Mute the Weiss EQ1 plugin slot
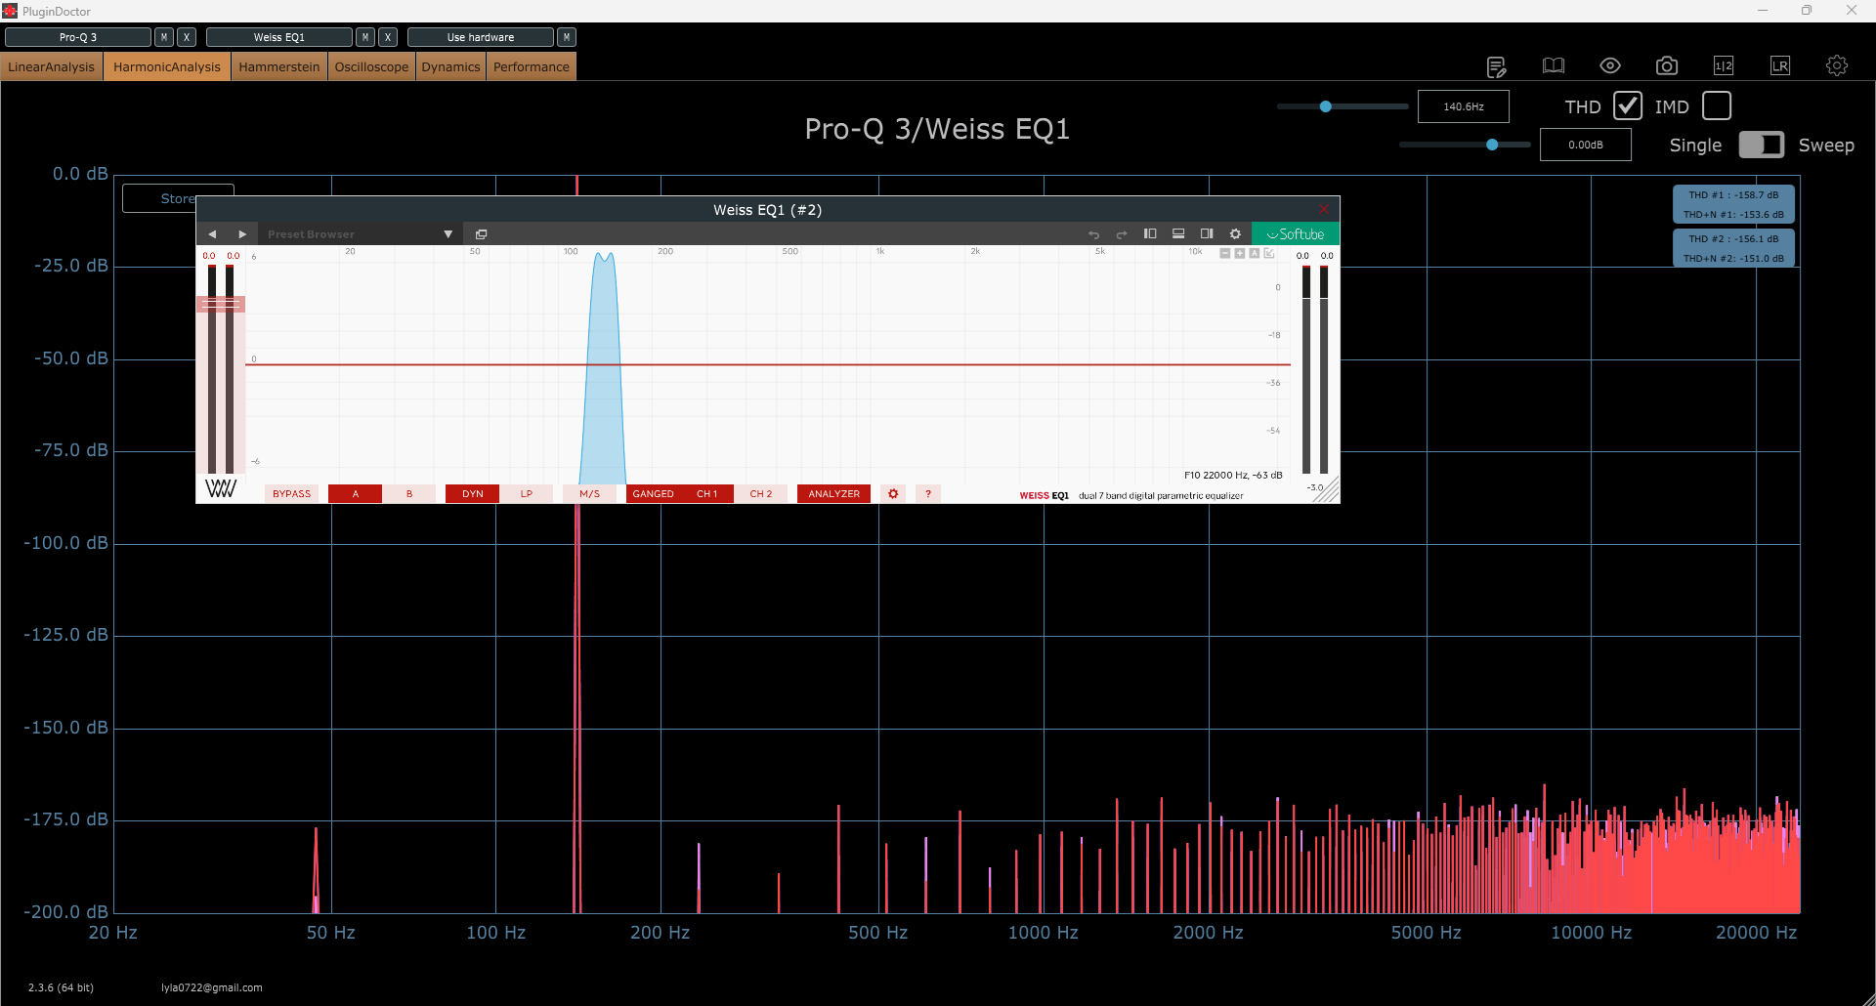Viewport: 1876px width, 1006px height. click(x=365, y=37)
